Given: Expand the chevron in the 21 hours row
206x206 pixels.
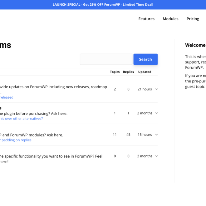Looking at the screenshot, I should tap(156, 89).
